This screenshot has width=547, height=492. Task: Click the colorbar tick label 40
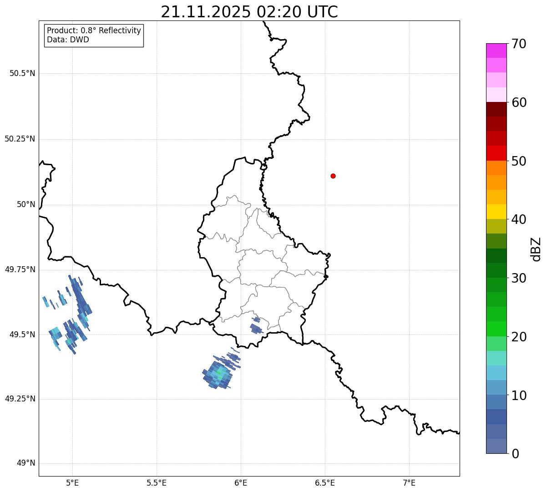519,220
